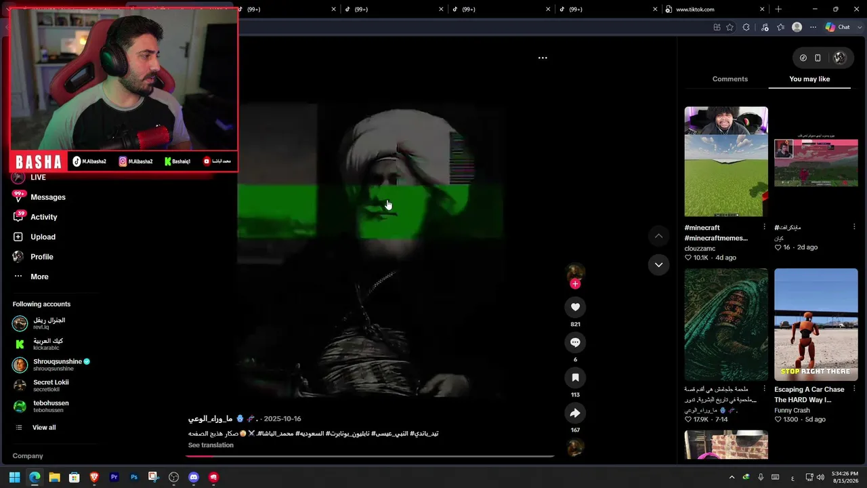This screenshot has height=488, width=867.
Task: Launch Brave browser from the taskbar
Action: coord(94,477)
